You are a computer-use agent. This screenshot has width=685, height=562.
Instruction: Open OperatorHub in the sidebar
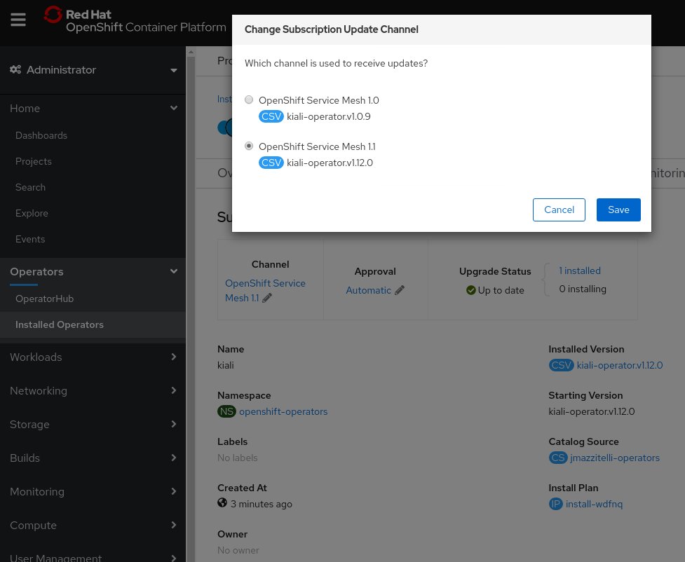(x=44, y=299)
